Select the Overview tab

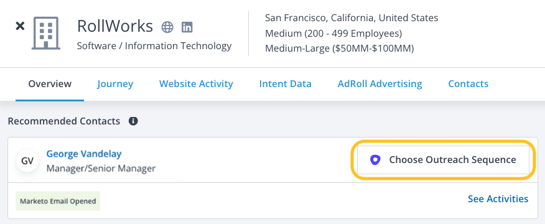tap(50, 84)
